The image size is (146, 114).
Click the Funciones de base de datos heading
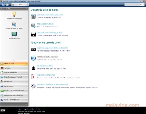coord(46,42)
